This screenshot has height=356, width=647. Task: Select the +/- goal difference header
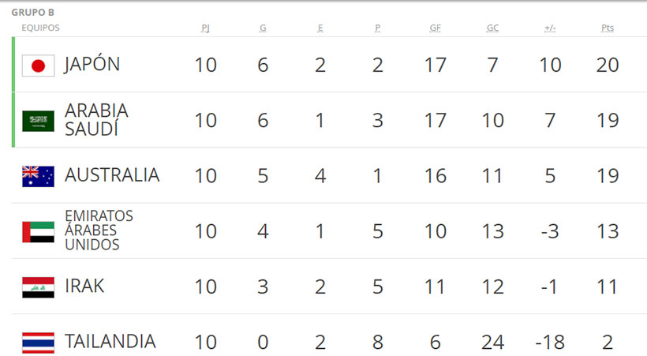point(550,28)
